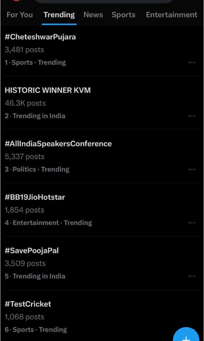Open more options for #AllIndiaSpeakersConference trend
This screenshot has width=204, height=341.
coord(192,169)
